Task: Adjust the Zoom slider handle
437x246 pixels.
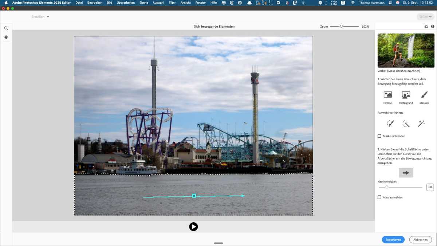Action: tap(341, 26)
